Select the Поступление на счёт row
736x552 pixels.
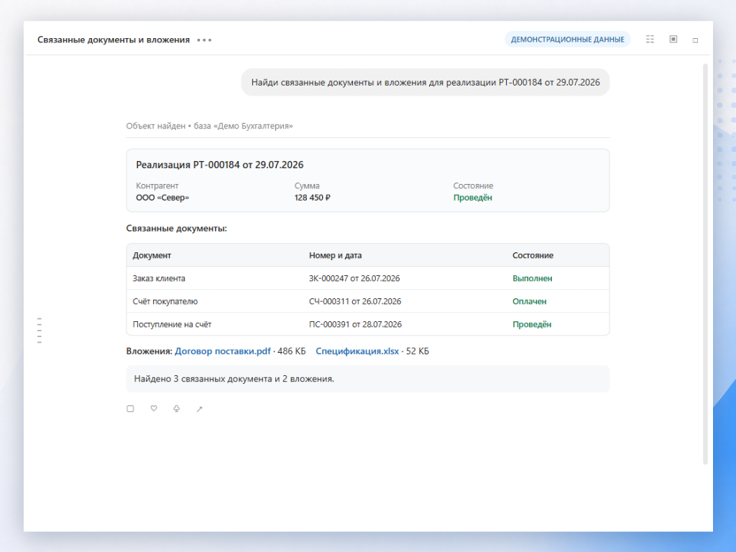pos(368,324)
